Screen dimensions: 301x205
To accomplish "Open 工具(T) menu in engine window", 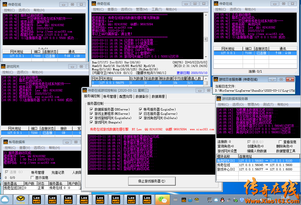I will click(x=157, y=9).
